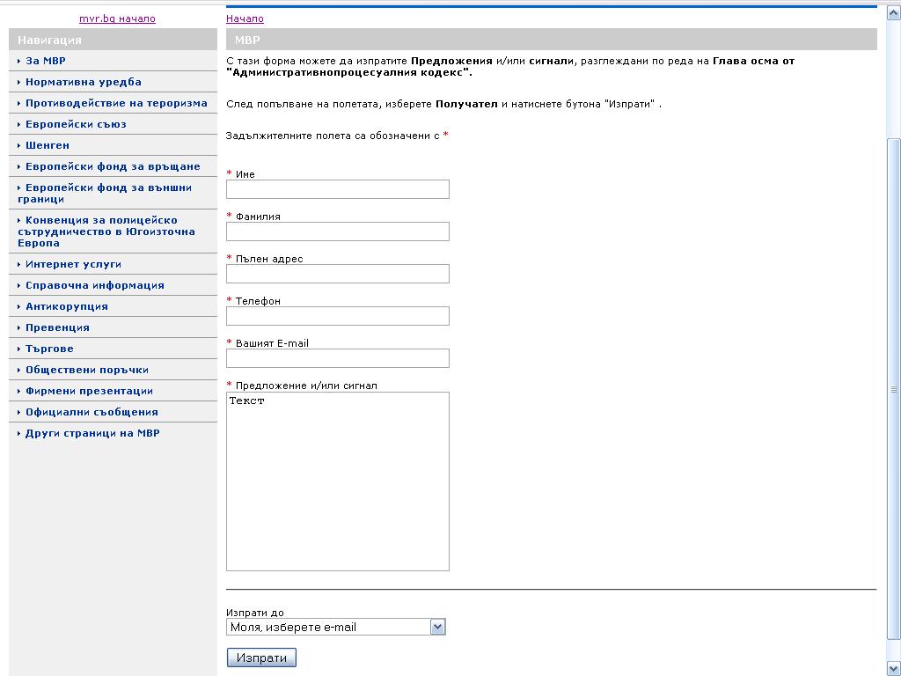Click the vertical scrollbar thumb
This screenshot has height=676, width=901.
point(894,387)
